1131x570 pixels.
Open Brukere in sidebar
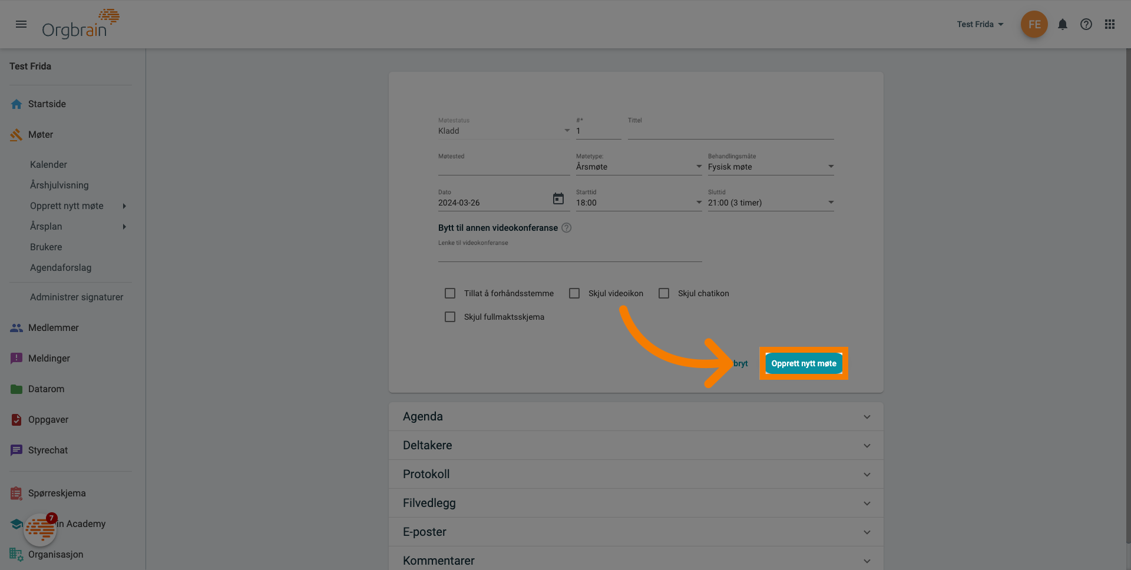(x=46, y=247)
